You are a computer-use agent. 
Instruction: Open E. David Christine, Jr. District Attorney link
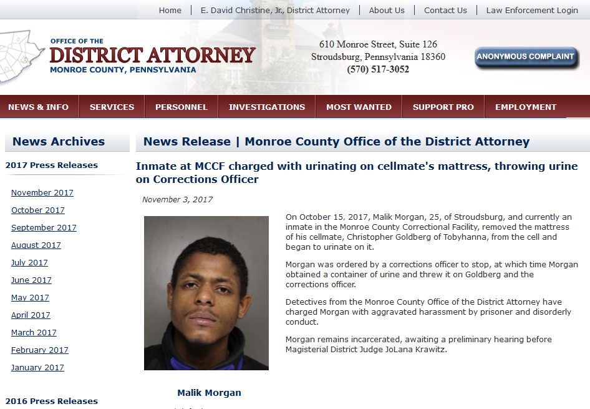click(x=275, y=10)
